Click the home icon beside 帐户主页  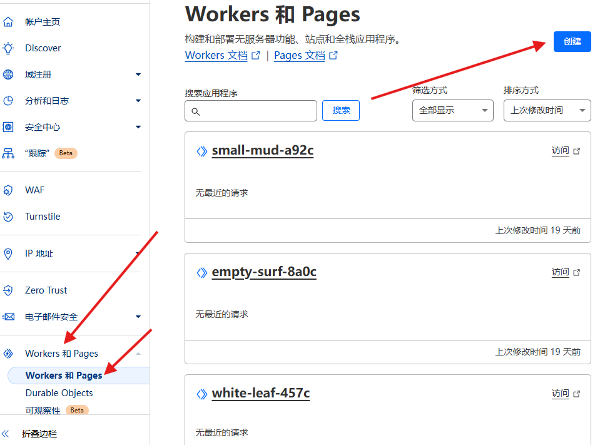click(8, 22)
